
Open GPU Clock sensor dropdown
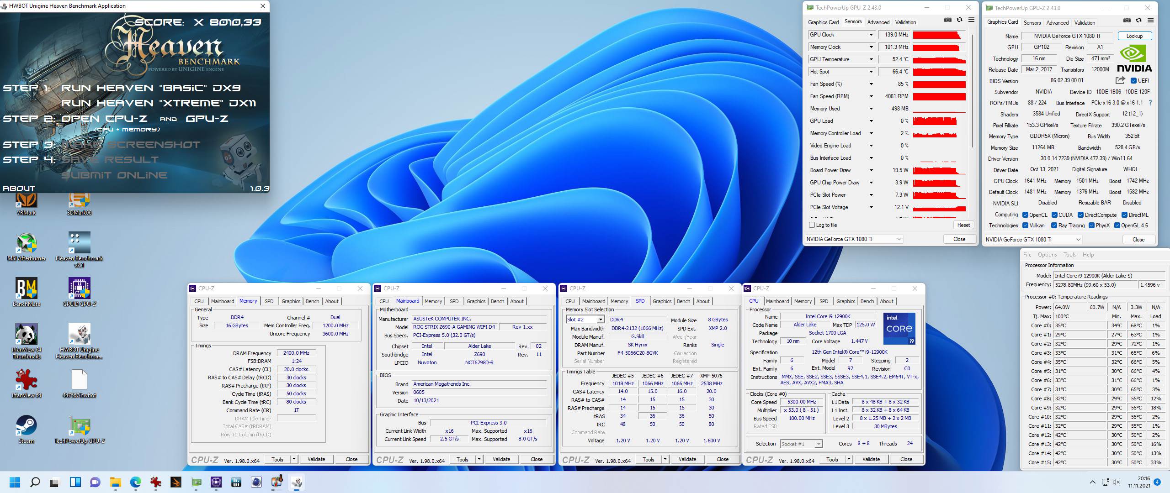(x=871, y=35)
